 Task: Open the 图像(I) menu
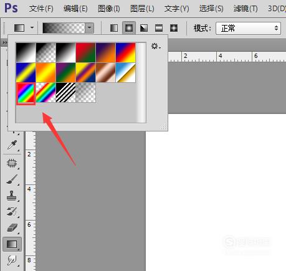pyautogui.click(x=109, y=9)
